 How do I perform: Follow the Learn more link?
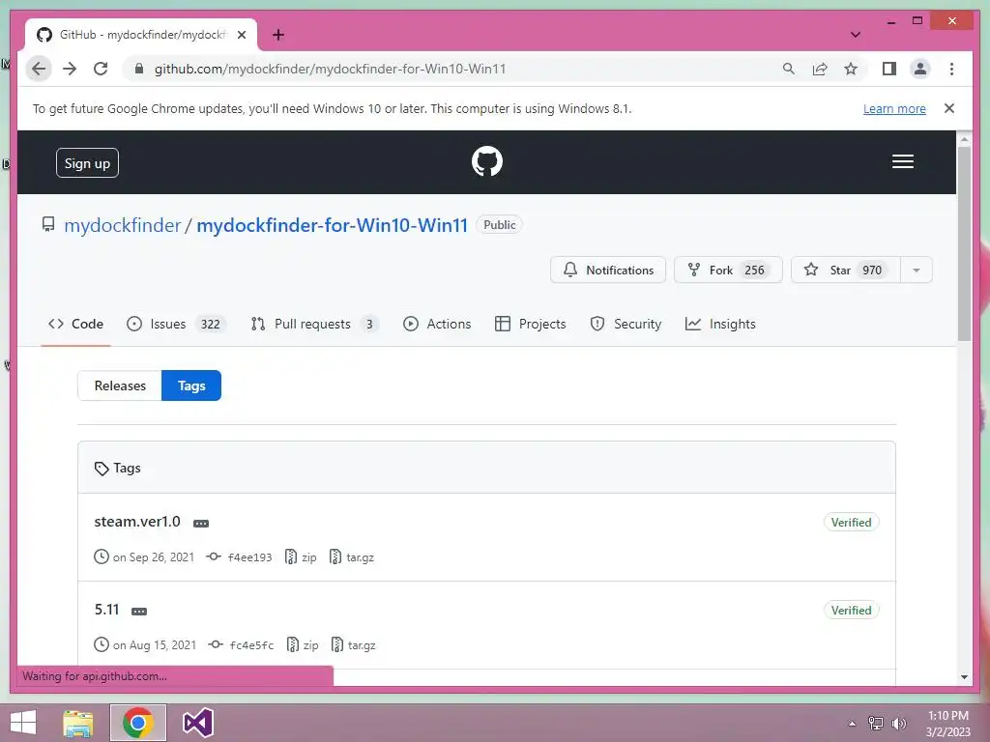[x=894, y=108]
